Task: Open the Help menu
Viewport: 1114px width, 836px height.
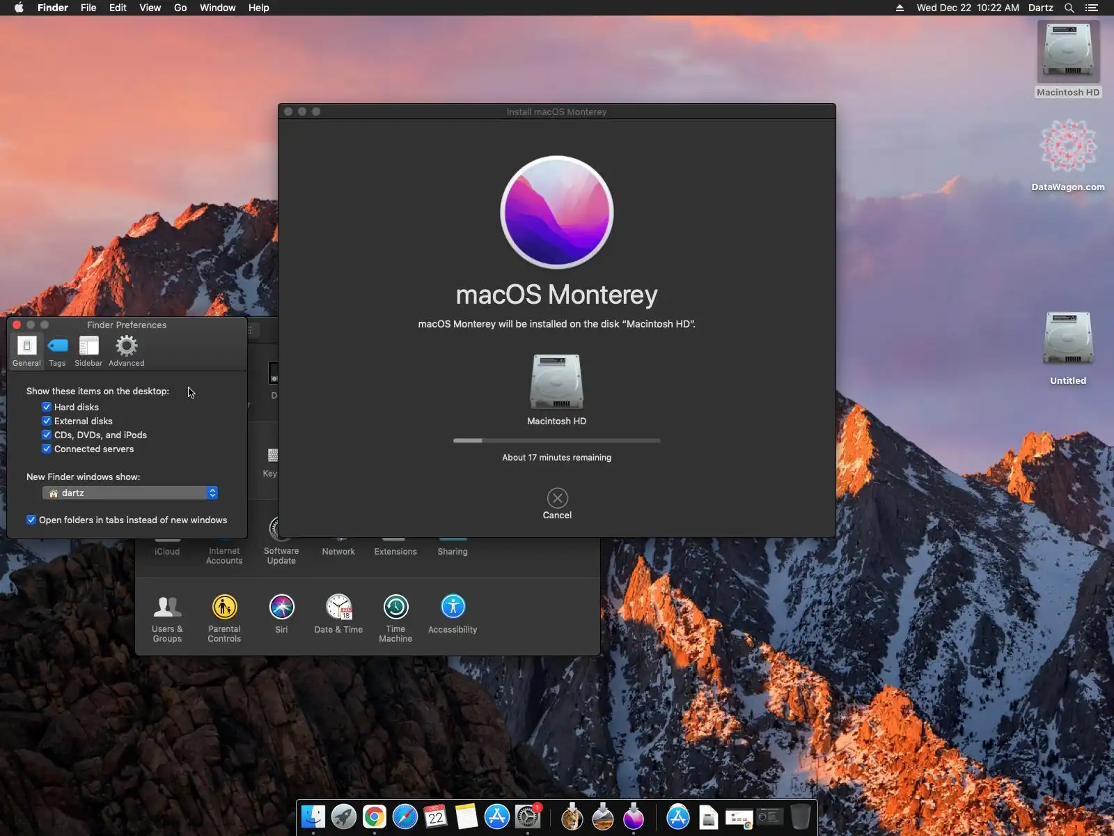Action: [x=258, y=8]
